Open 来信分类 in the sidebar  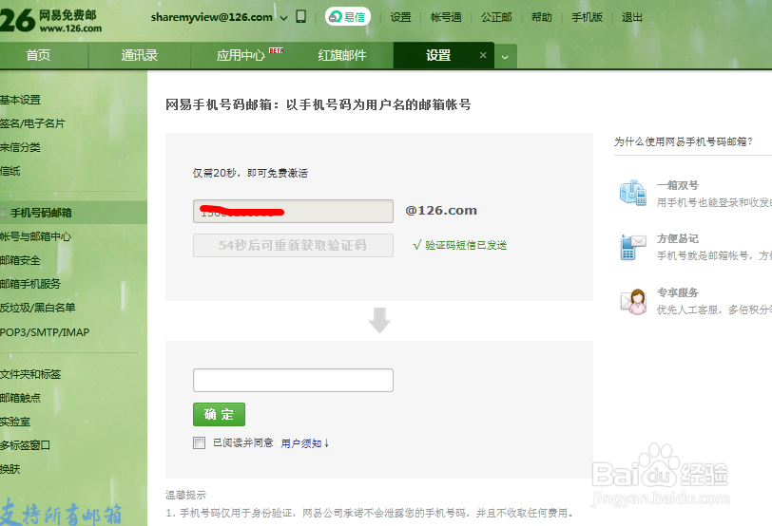[20, 147]
